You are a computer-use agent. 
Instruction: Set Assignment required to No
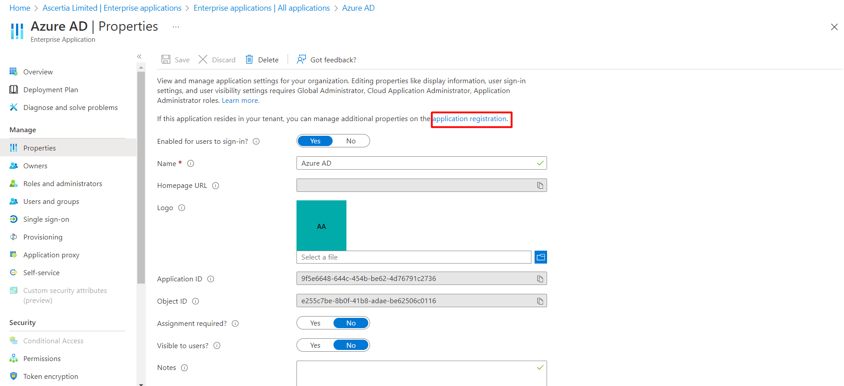point(351,323)
